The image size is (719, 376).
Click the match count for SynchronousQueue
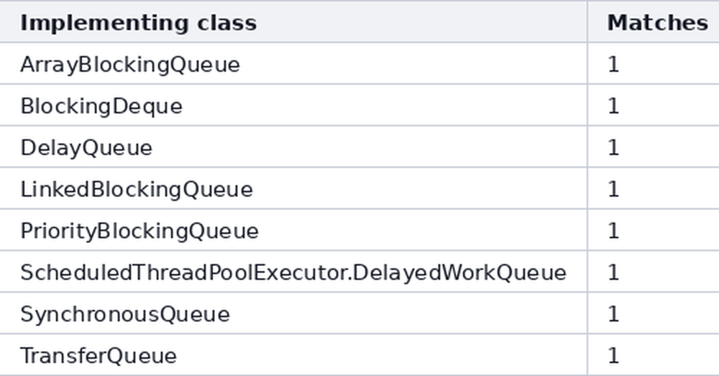[x=613, y=314]
